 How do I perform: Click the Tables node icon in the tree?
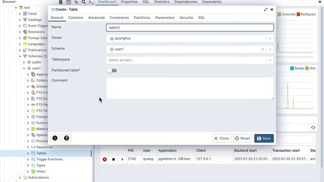coord(33,153)
